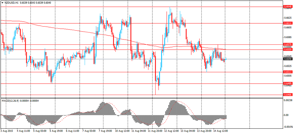Viewport: 293px width, 133px height.
Task: Click the MACD(12,26,9) indicator label
Action: point(10,101)
